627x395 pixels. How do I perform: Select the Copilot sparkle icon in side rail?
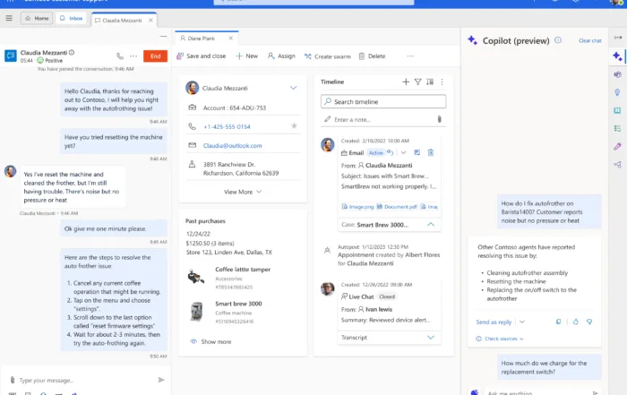coord(617,56)
